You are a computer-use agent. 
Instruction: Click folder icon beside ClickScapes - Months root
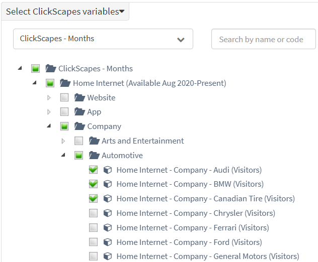point(51,68)
